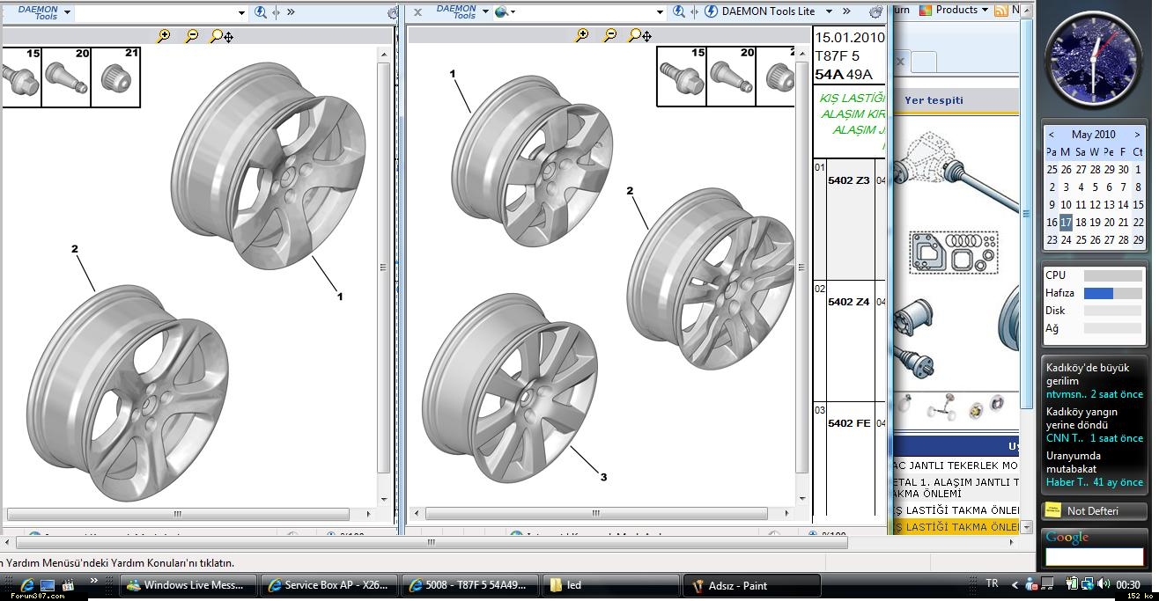Open the Uranyumda mutabakat news headline
1159x601 pixels.
1074,462
